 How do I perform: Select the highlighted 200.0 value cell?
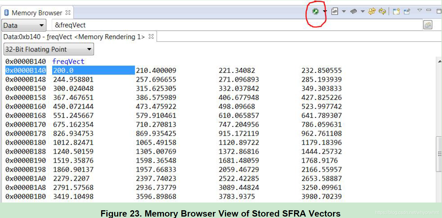click(x=93, y=70)
